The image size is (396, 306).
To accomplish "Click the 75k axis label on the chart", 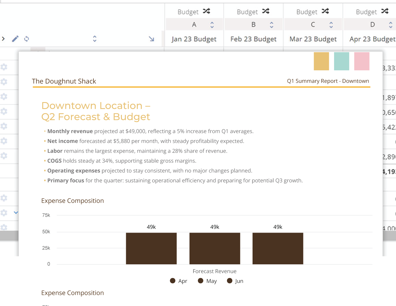I will tap(46, 215).
